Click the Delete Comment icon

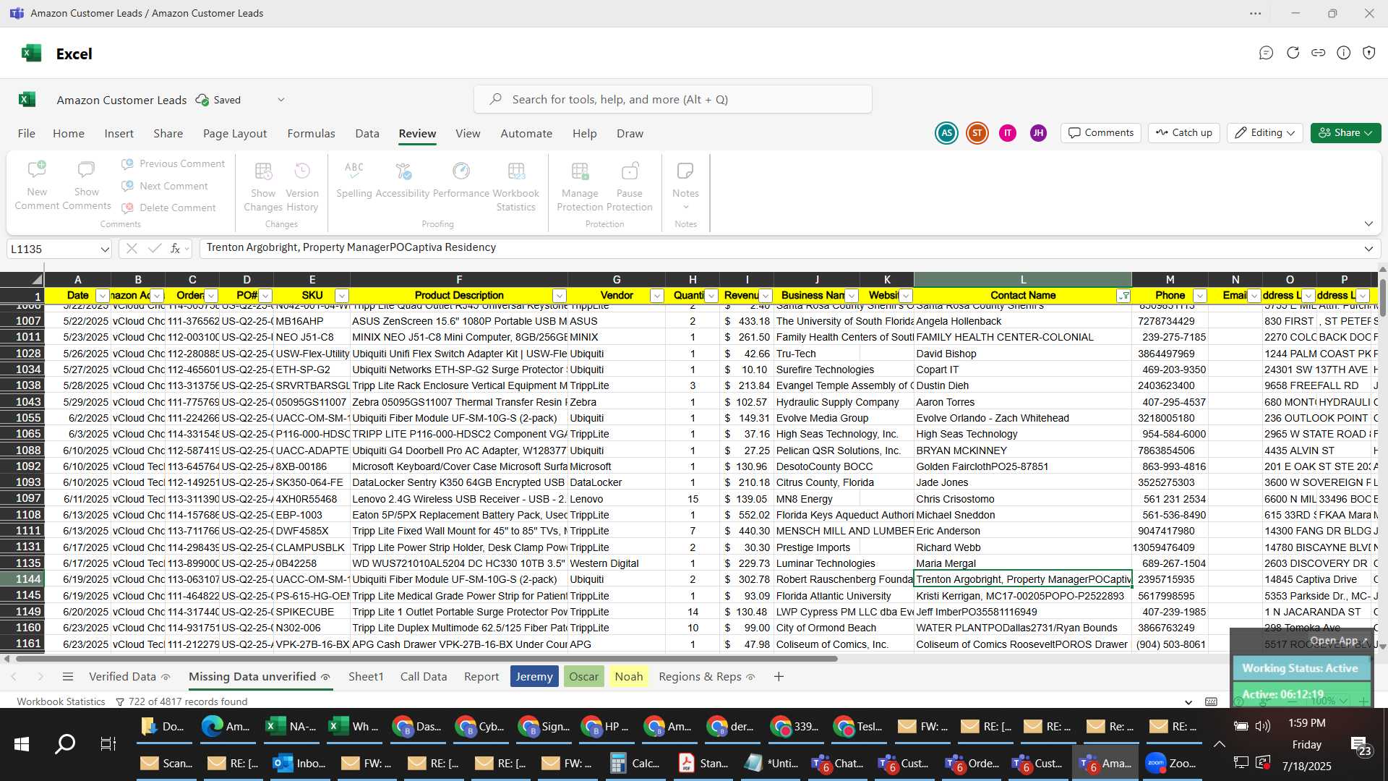pos(127,208)
